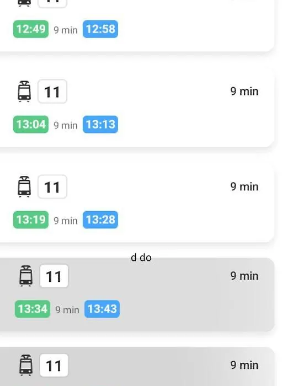Click blue 12:58 arrival time
The width and height of the screenshot is (282, 386).
pos(100,29)
